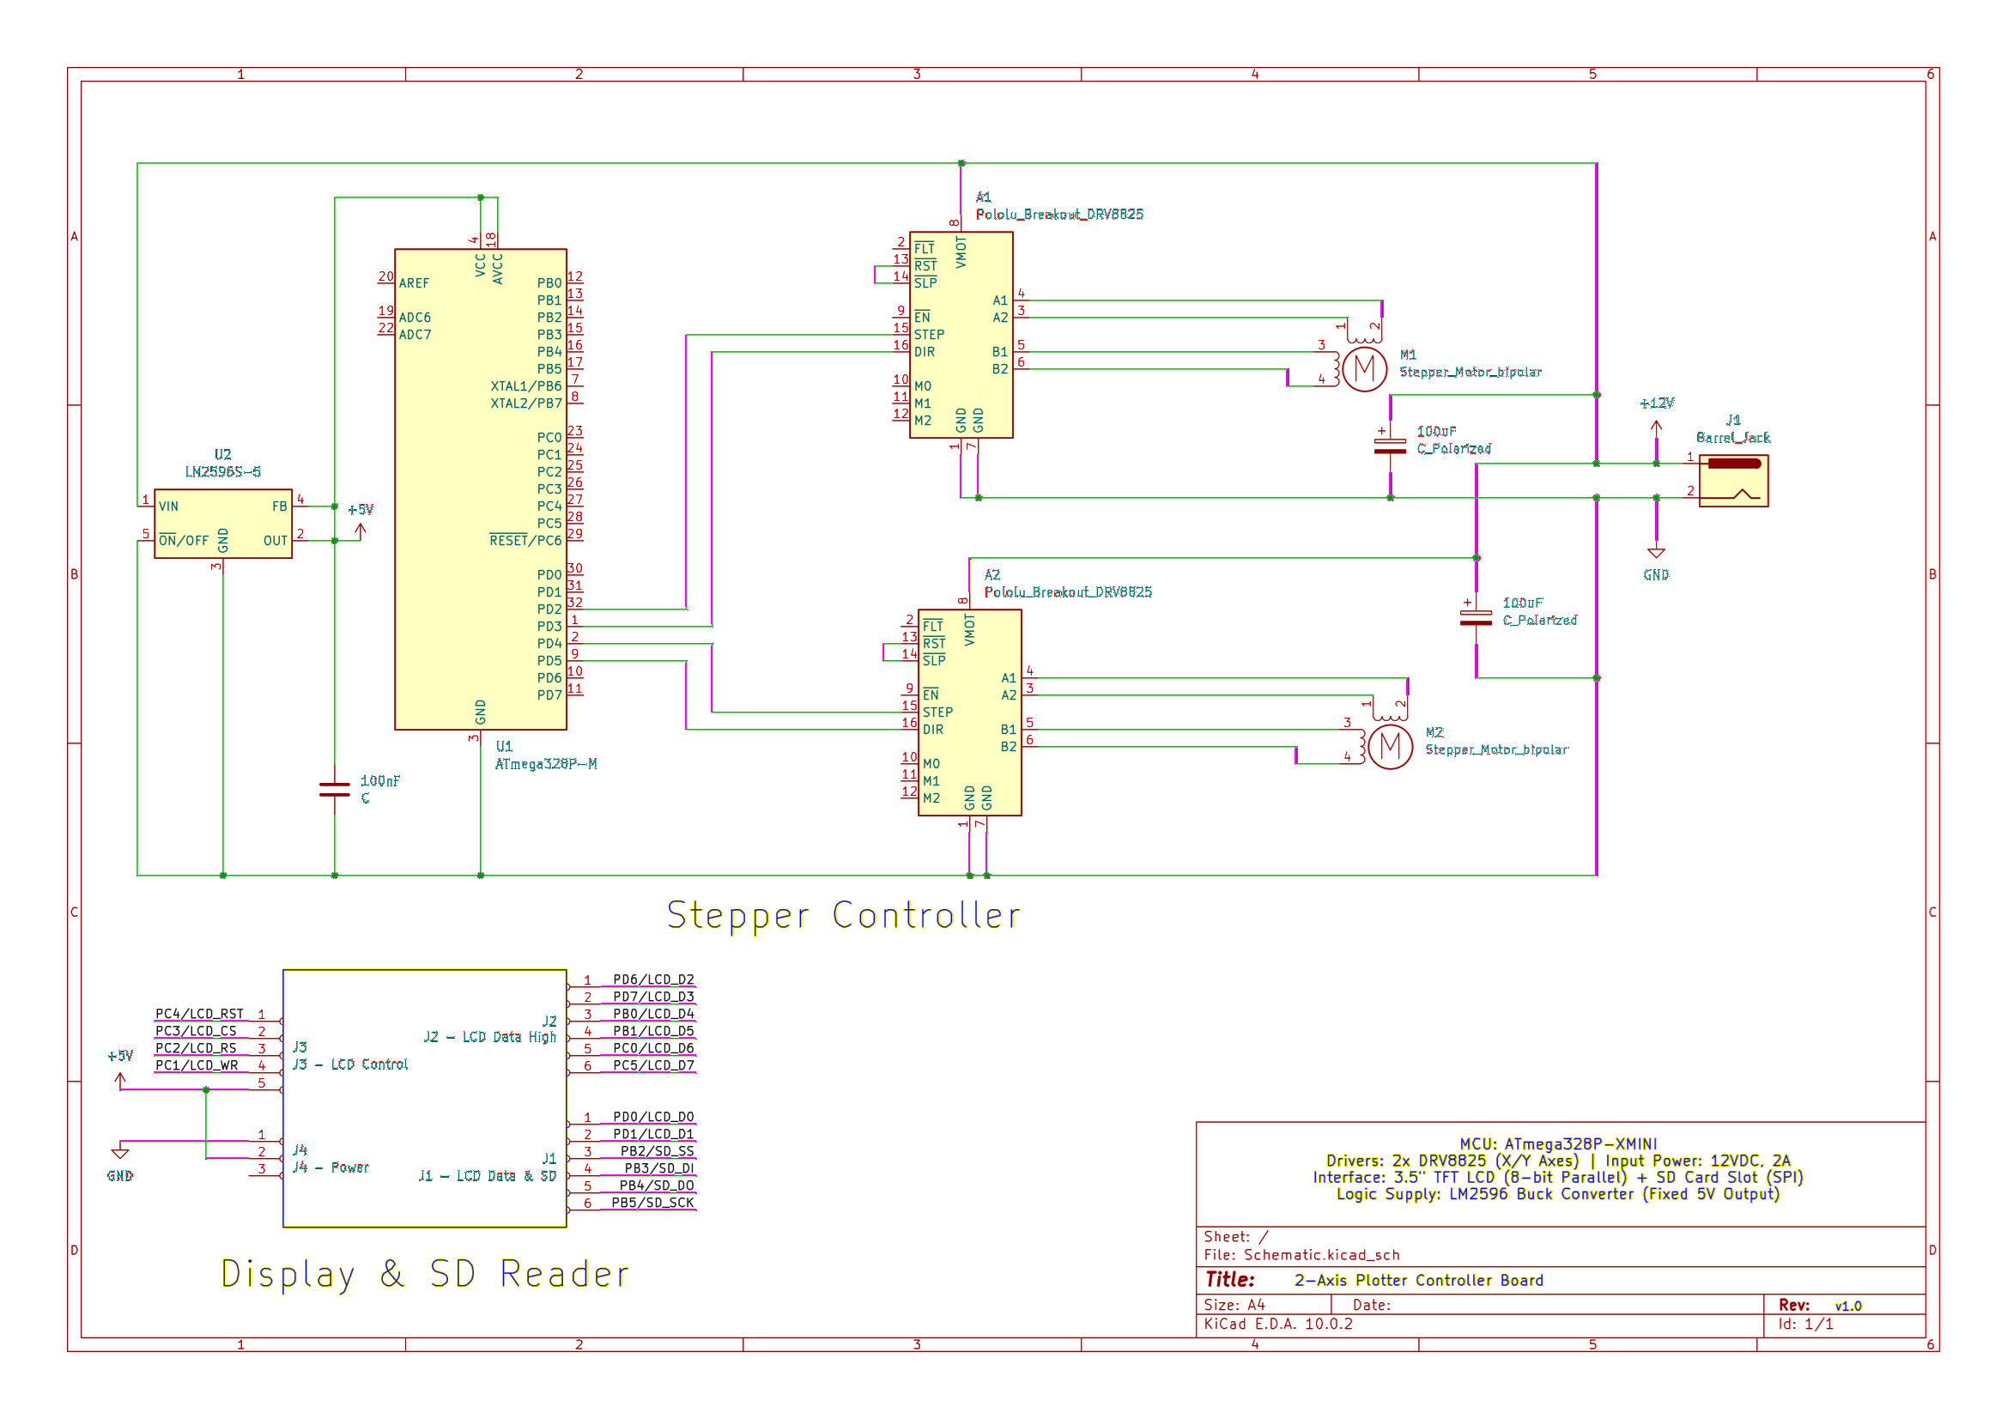Click the 'Logic Supply: LM2596 Buck Converter' line
The height and width of the screenshot is (1419, 2007).
[1558, 1194]
